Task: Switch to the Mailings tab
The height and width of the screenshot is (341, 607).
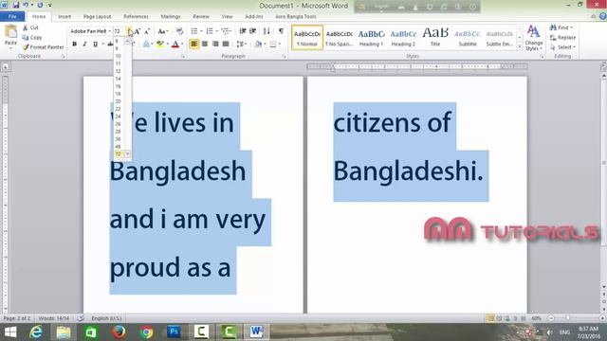Action: click(171, 17)
